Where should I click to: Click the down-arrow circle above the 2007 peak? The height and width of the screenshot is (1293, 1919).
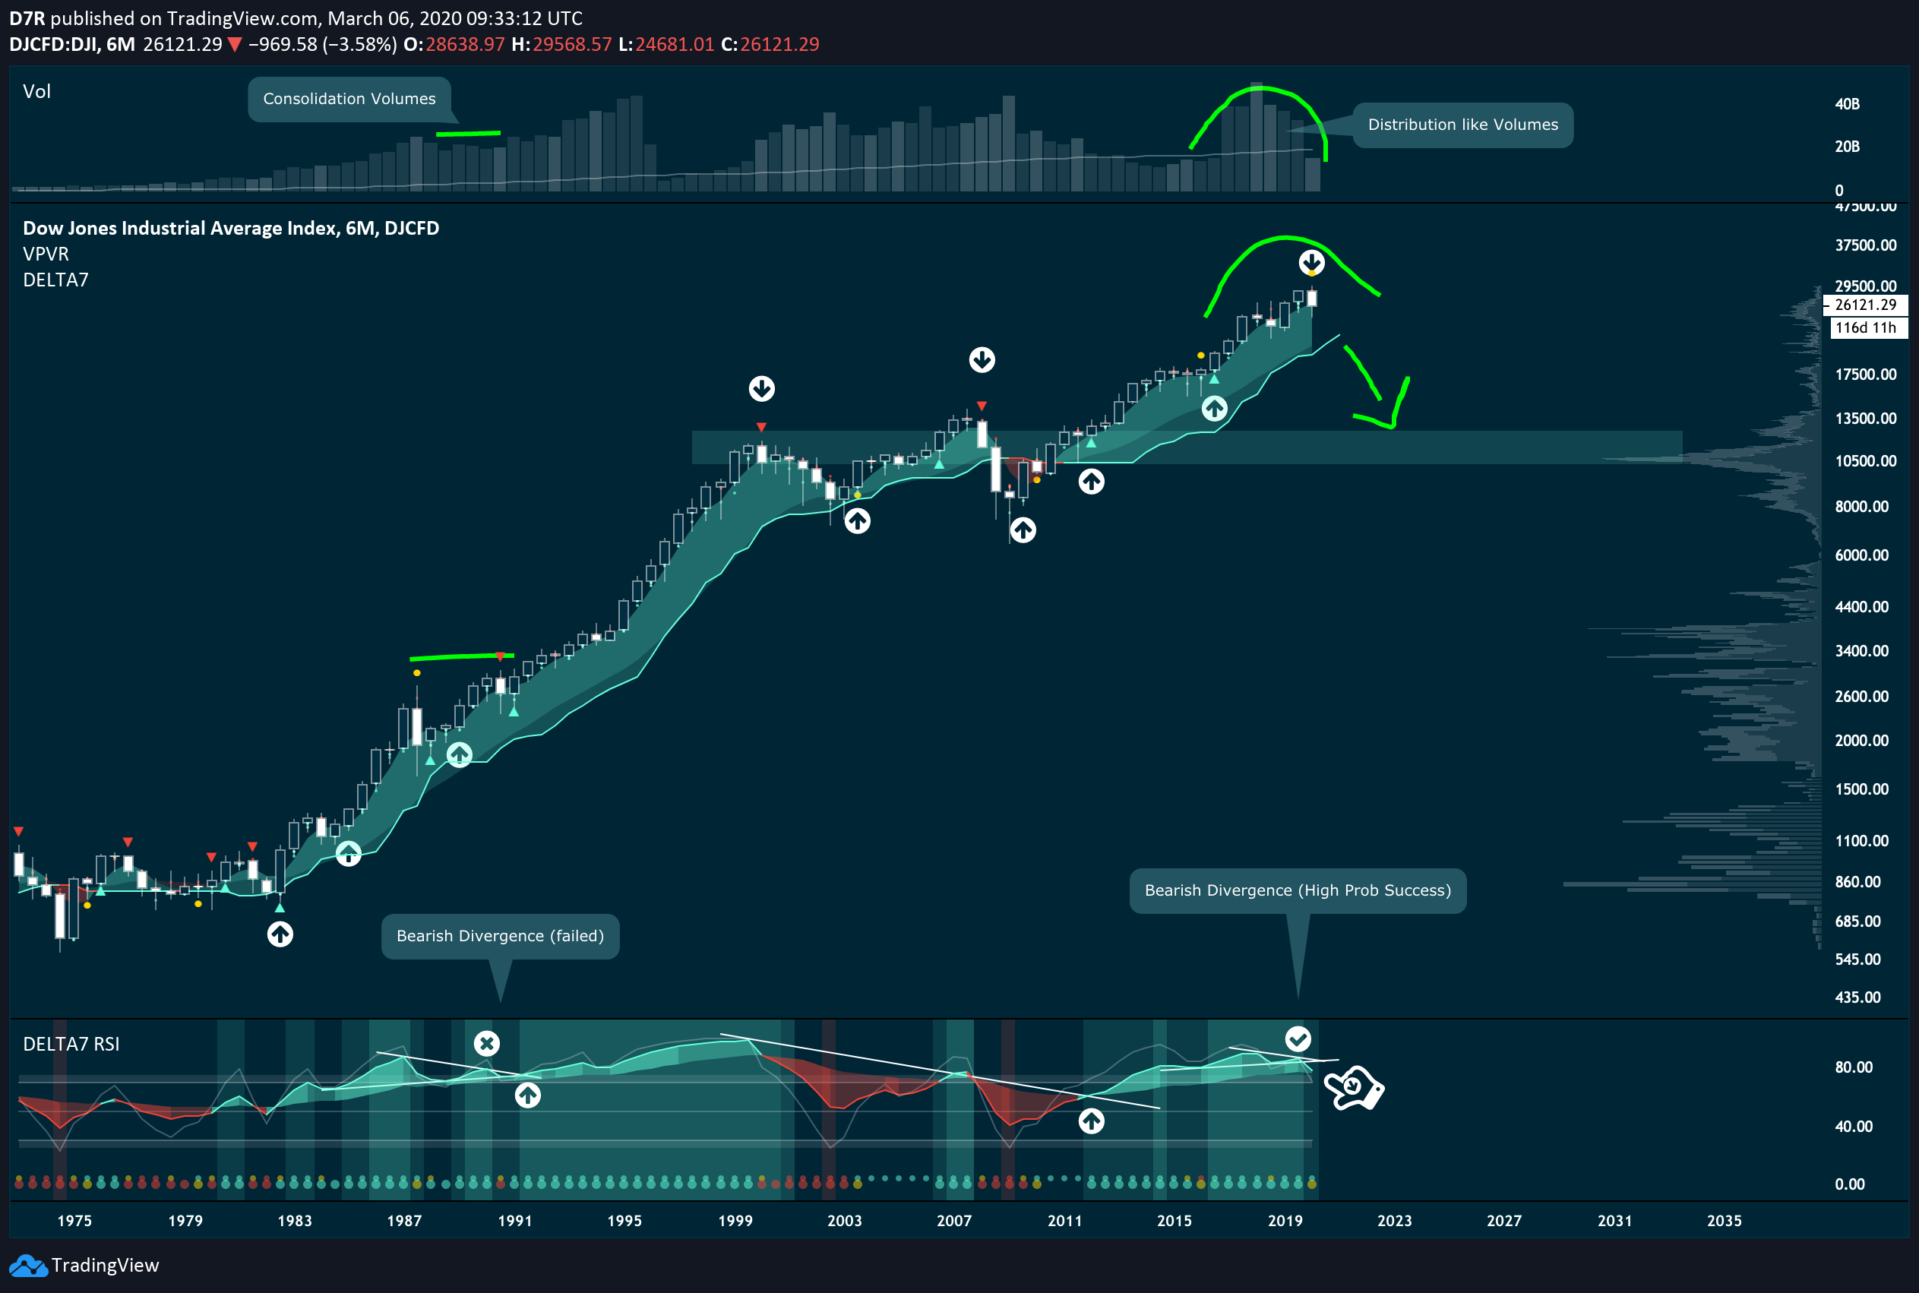pyautogui.click(x=982, y=359)
